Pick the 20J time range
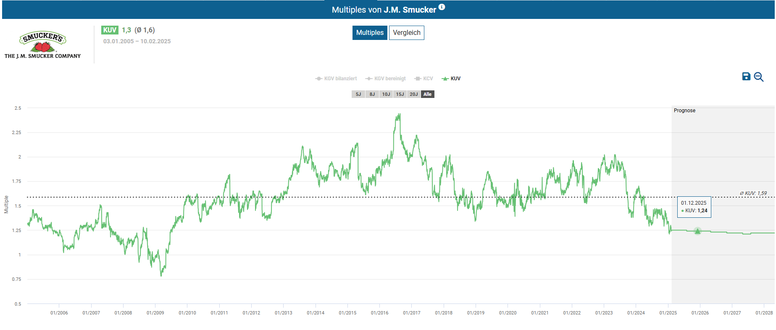The width and height of the screenshot is (776, 330). point(414,94)
